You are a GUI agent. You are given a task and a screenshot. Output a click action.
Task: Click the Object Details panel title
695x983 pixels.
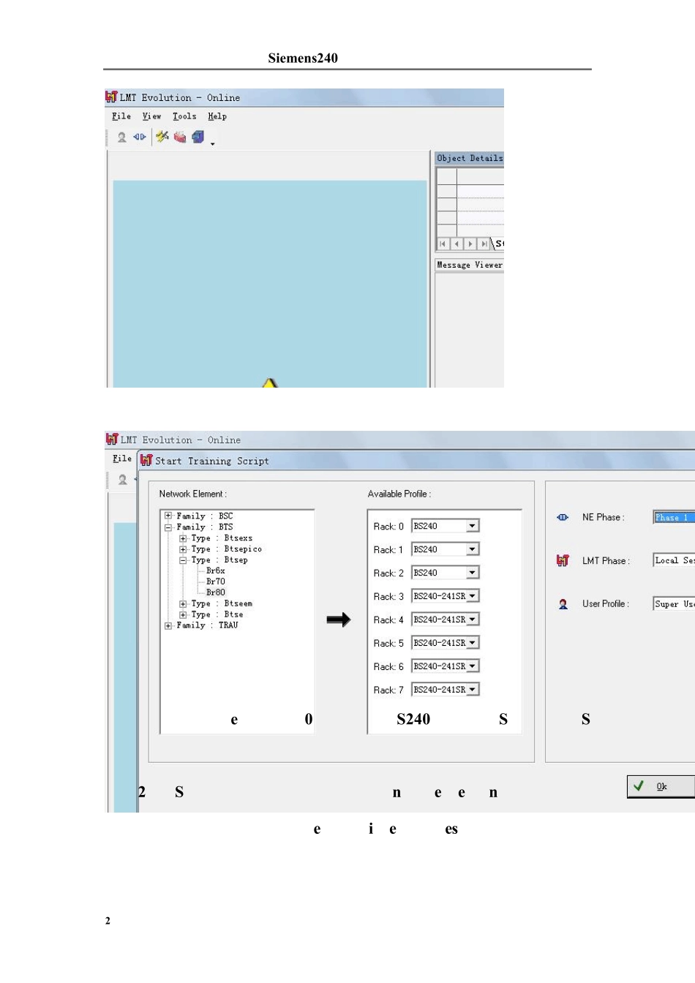point(470,158)
